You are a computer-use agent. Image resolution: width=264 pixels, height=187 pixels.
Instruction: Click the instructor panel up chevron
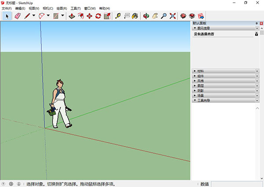[x=257, y=108]
